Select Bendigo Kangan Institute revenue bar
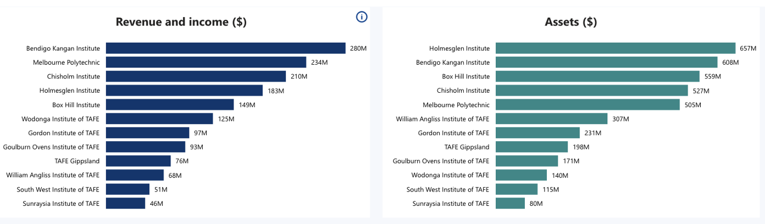This screenshot has height=224, width=765. click(x=225, y=48)
